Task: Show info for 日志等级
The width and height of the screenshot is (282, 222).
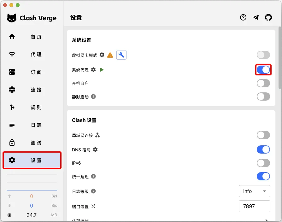Action: point(93,191)
